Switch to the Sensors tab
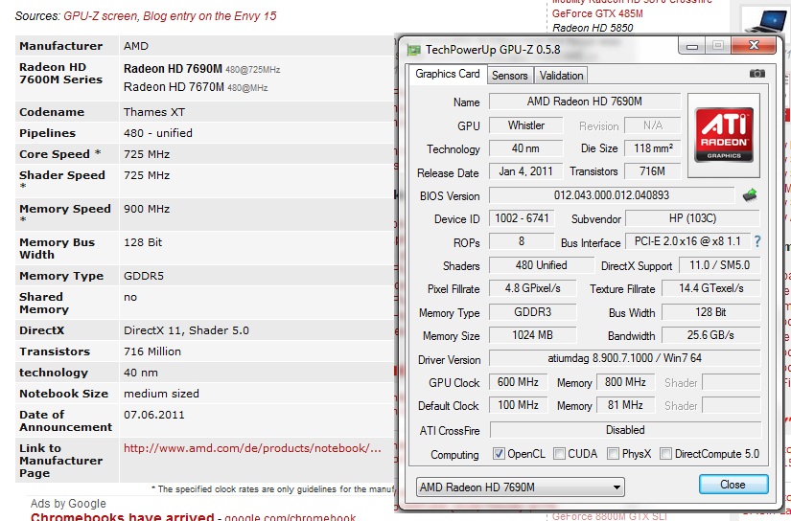This screenshot has width=791, height=521. point(509,76)
